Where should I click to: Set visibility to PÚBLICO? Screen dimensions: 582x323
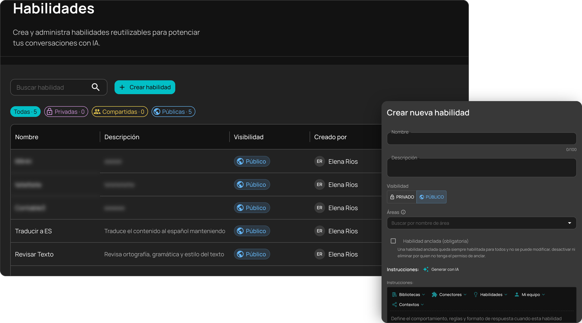431,197
